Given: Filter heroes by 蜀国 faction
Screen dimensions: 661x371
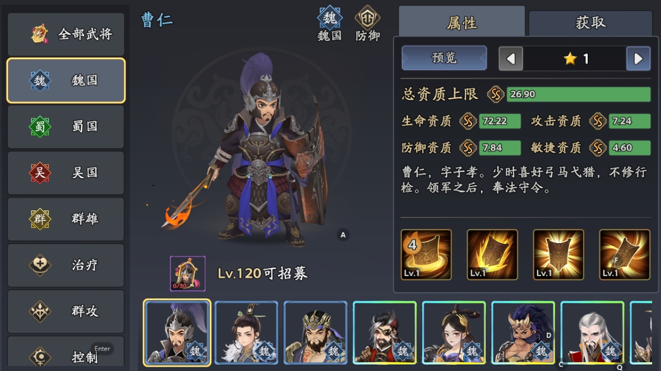Looking at the screenshot, I should (66, 126).
